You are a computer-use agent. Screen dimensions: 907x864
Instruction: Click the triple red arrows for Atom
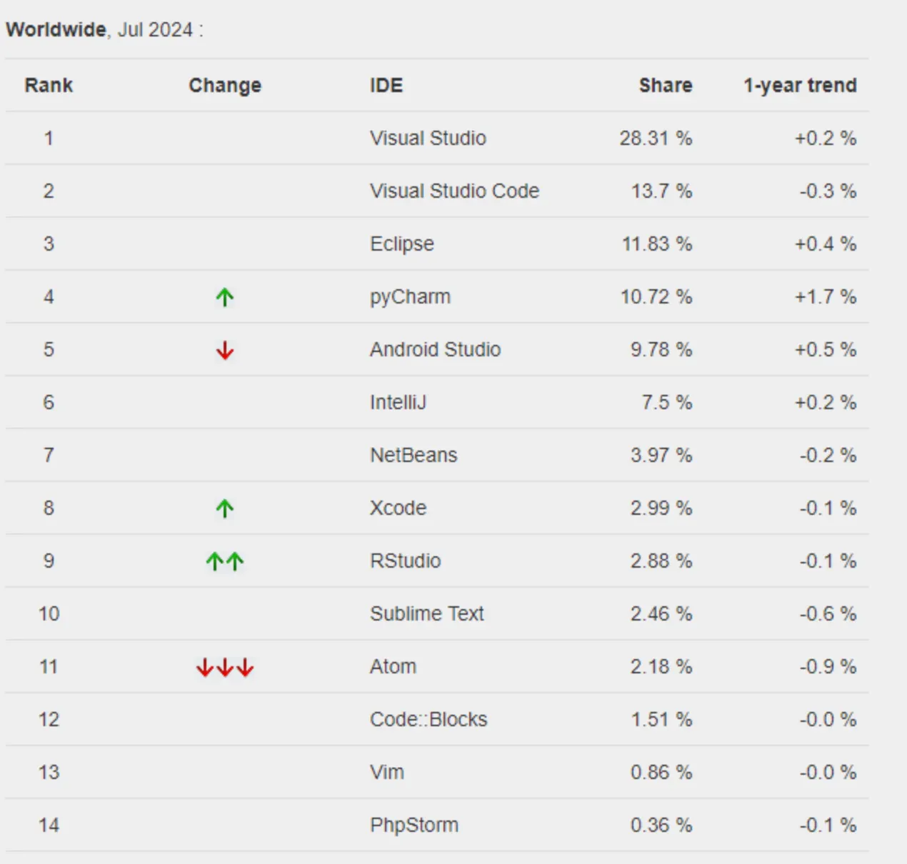[x=225, y=667]
